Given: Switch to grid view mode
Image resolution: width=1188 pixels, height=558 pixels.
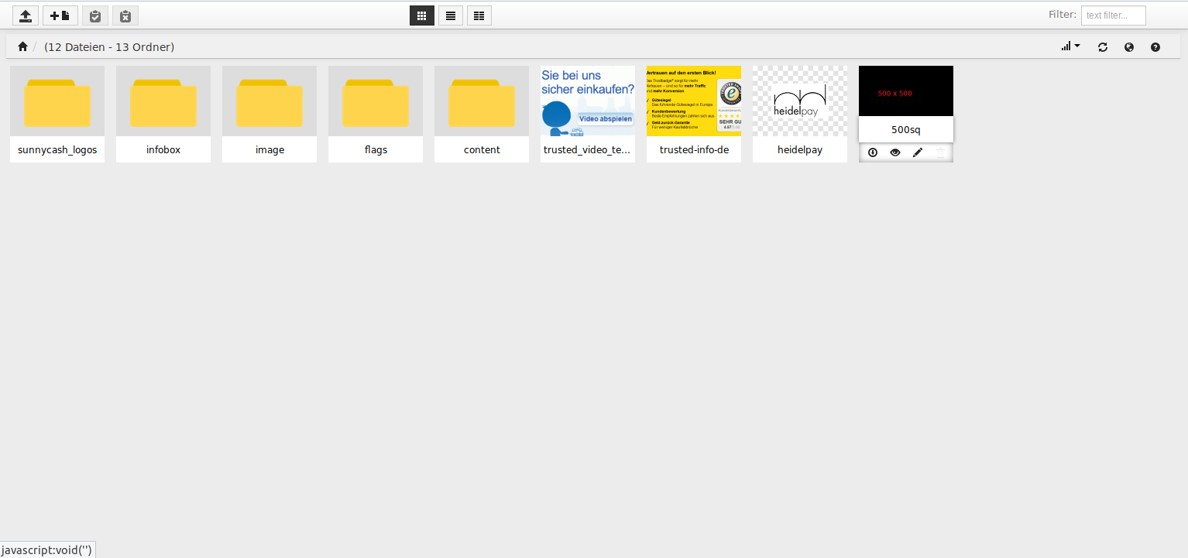Looking at the screenshot, I should click(421, 15).
